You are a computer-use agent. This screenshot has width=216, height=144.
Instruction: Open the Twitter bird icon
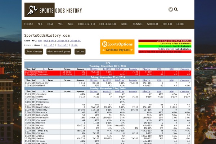click(171, 9)
